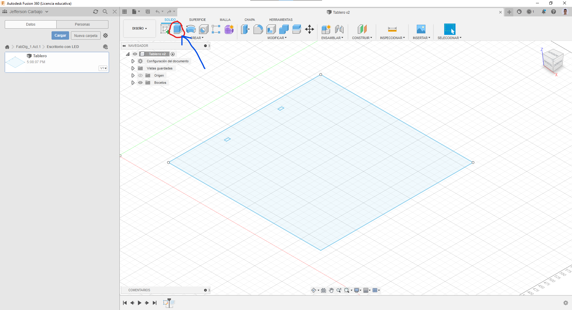The image size is (572, 310).
Task: Click the Save icon in top bar
Action: 148,12
